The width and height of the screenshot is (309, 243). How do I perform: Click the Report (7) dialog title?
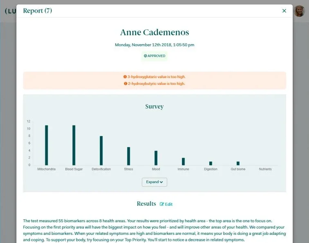tap(38, 11)
